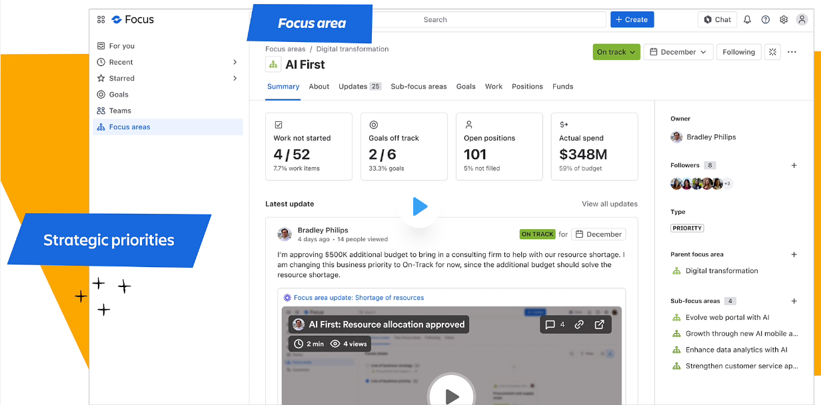Viewport: 821px width, 405px height.
Task: Switch to the Positions tab
Action: pos(527,87)
